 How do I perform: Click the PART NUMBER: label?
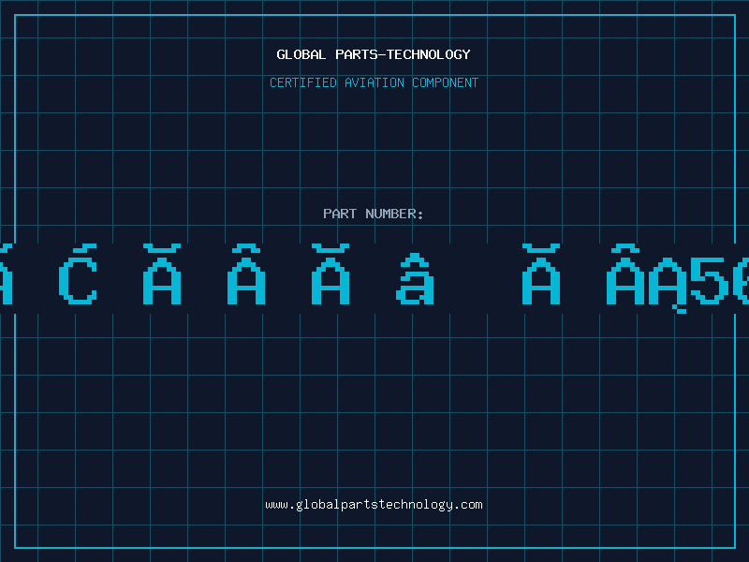tap(374, 214)
